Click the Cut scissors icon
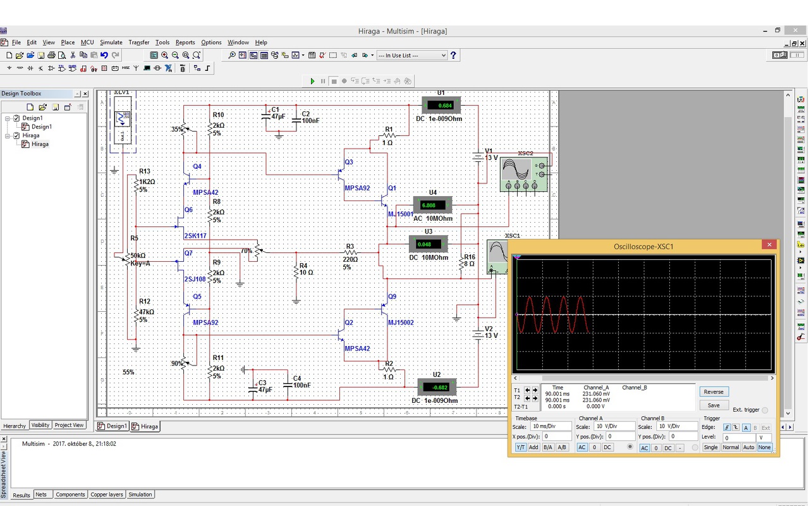Screen dimensions: 809x506 point(73,56)
